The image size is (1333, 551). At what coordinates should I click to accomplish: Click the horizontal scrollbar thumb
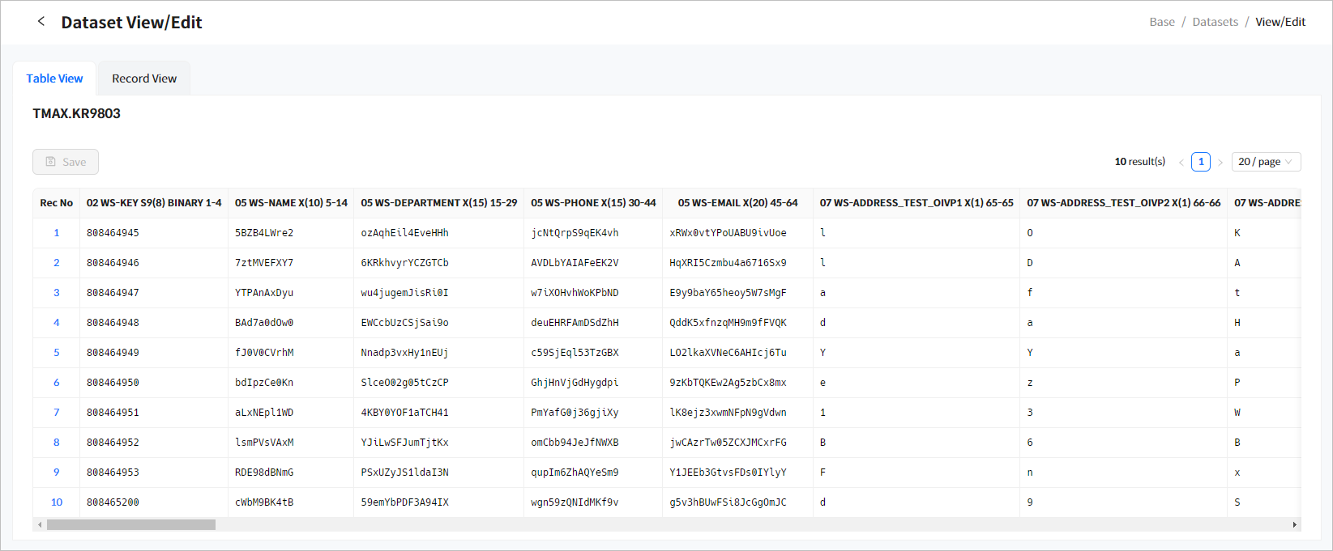[131, 525]
